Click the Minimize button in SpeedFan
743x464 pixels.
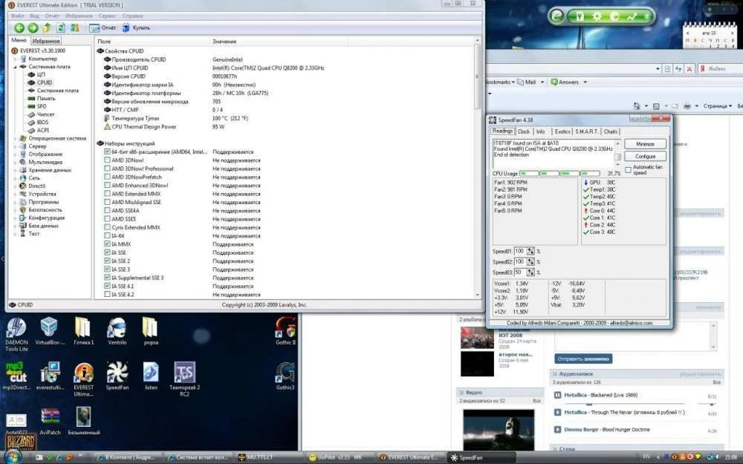(x=645, y=144)
